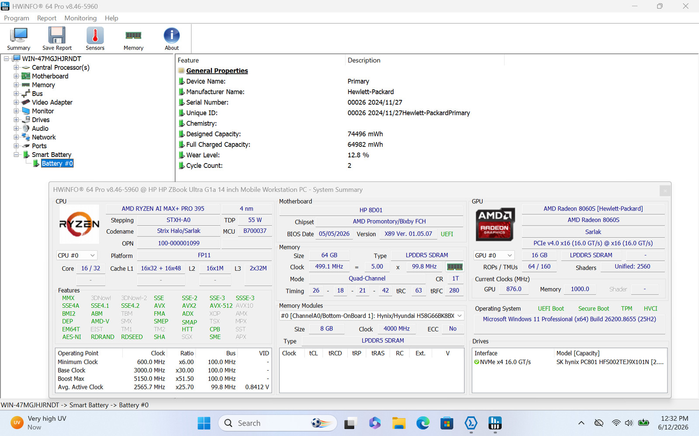This screenshot has width=699, height=436.
Task: Click the Feature column header
Action: [188, 60]
